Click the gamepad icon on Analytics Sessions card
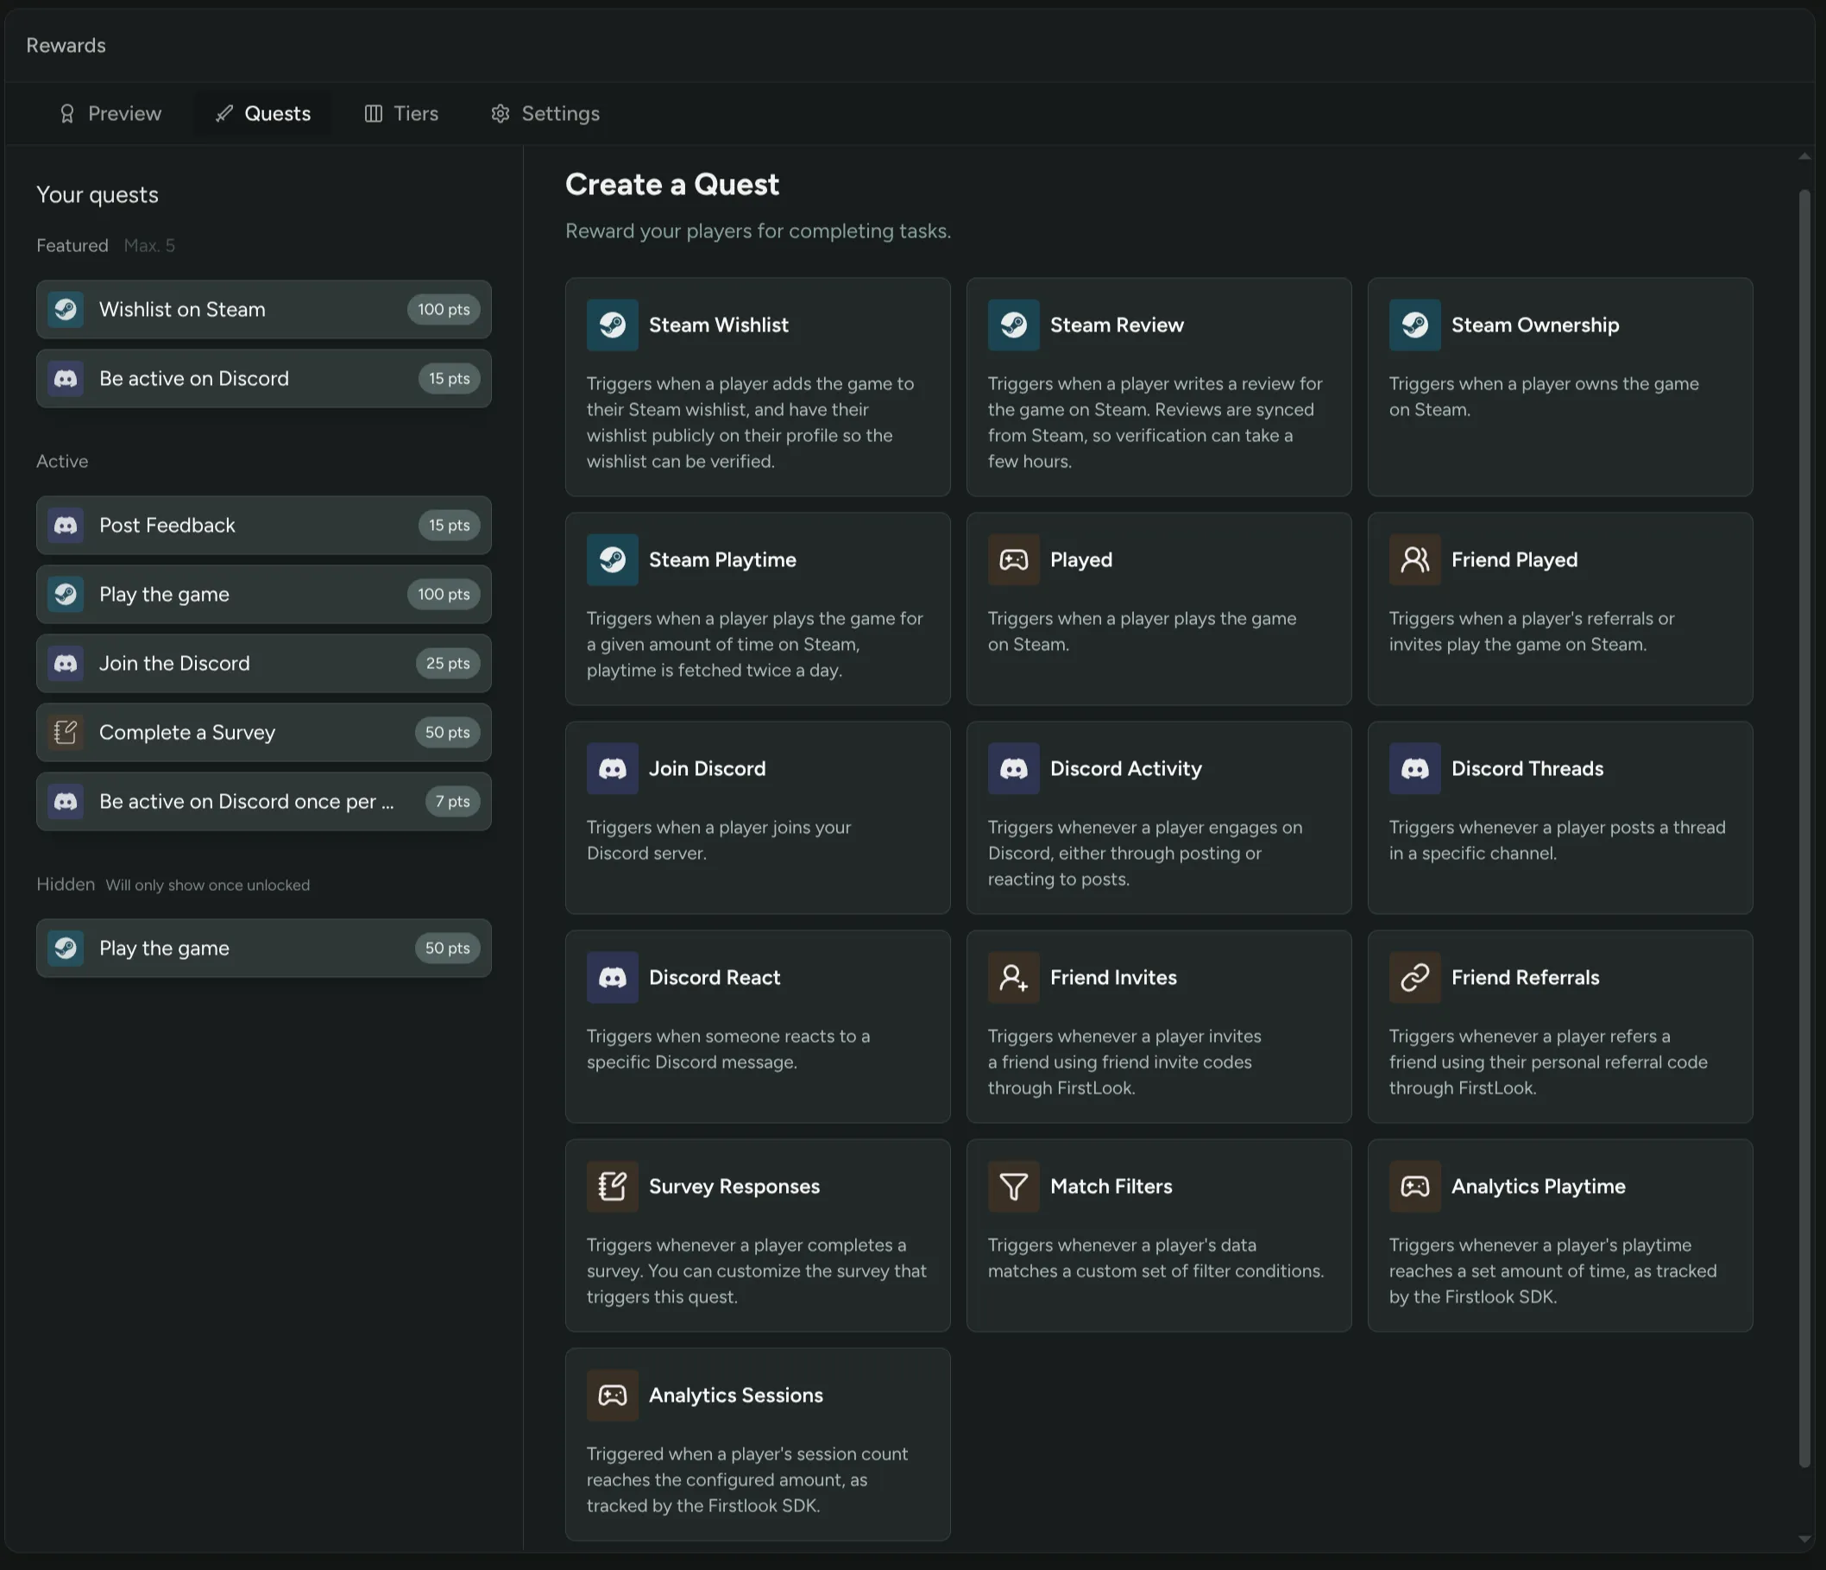 tap(613, 1396)
